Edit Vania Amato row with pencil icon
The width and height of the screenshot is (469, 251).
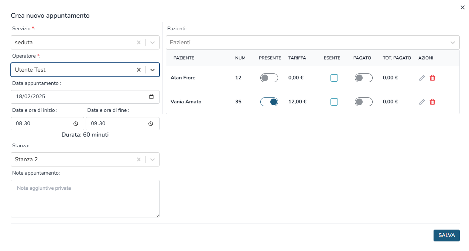422,102
